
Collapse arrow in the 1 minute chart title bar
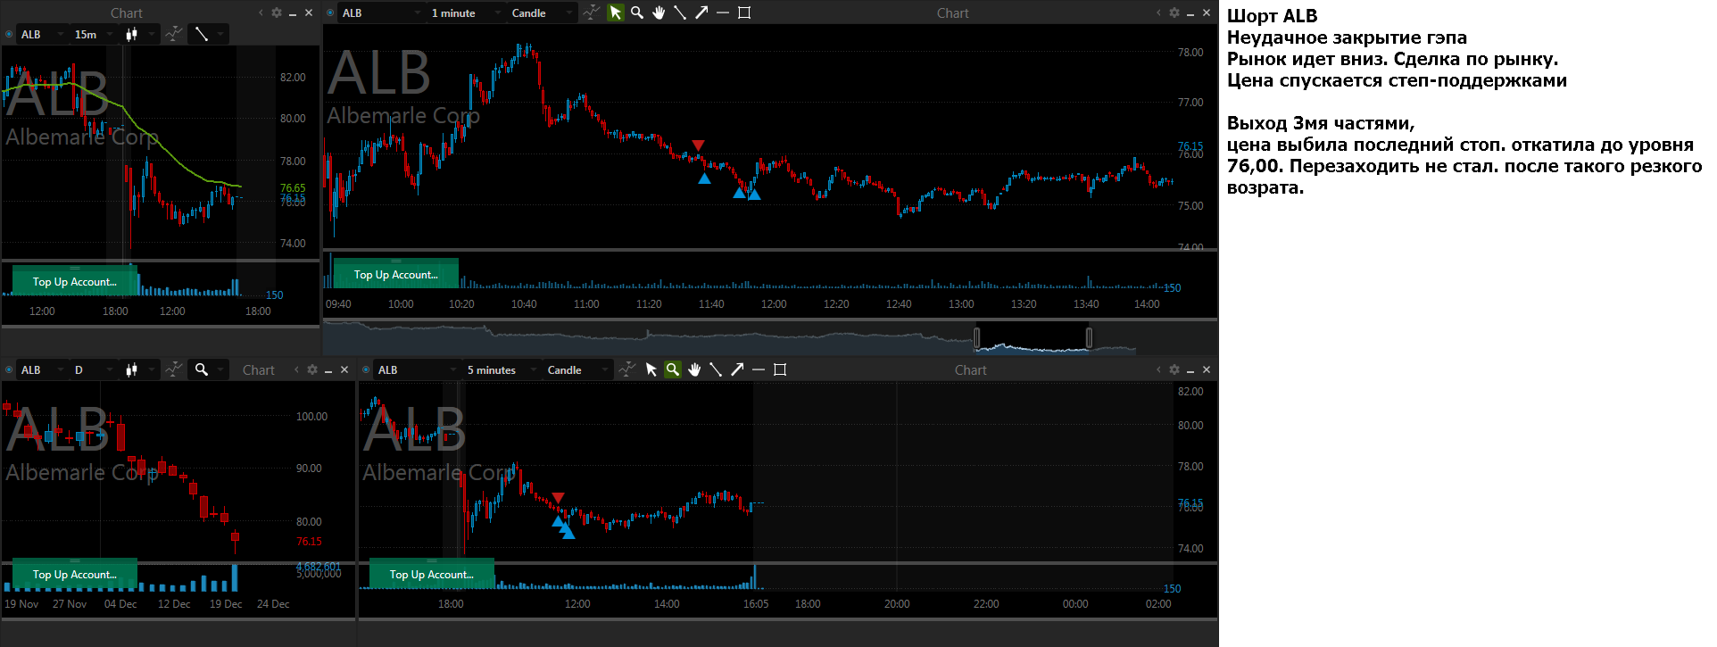[x=1158, y=12]
